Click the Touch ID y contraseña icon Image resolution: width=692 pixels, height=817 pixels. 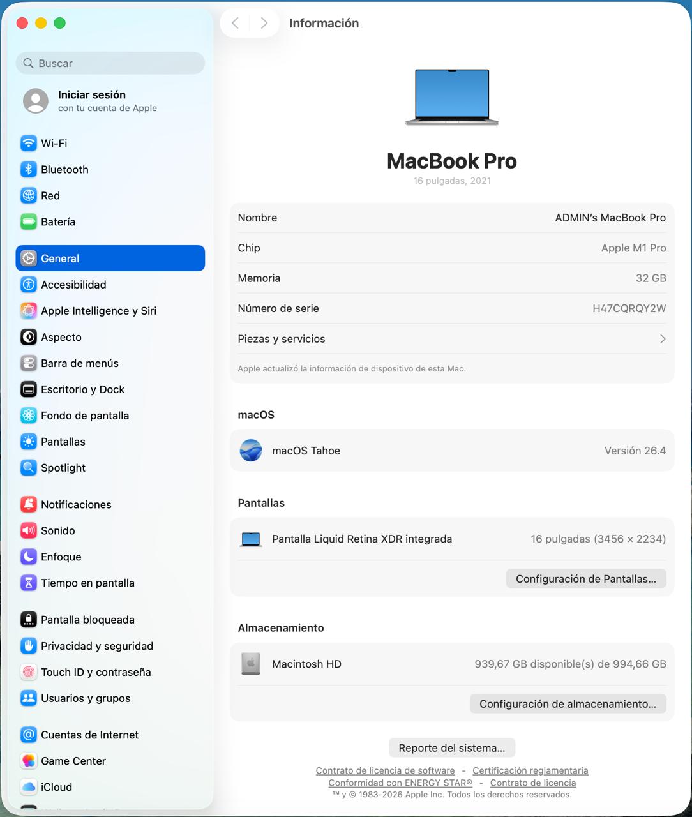coord(28,672)
